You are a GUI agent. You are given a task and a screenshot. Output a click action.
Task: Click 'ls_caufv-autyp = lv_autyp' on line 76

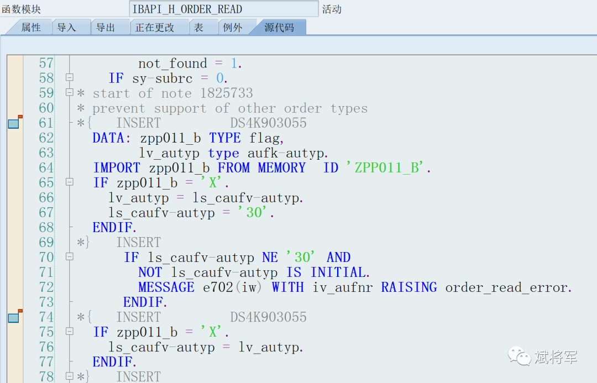[x=203, y=347]
